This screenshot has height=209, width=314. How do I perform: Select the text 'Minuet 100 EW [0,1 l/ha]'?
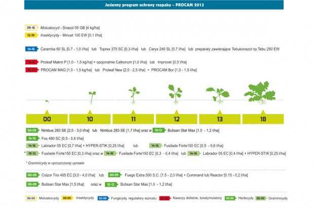click(x=82, y=35)
